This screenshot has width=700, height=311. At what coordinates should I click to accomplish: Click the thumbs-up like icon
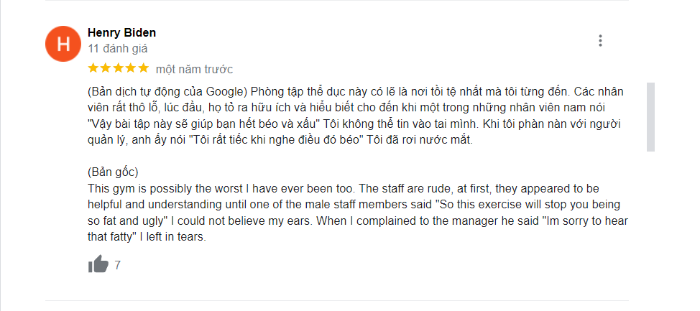(98, 265)
